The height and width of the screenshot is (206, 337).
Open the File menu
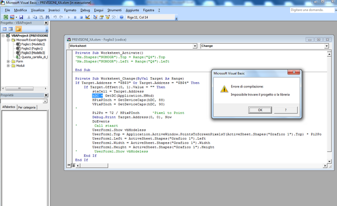click(7, 10)
